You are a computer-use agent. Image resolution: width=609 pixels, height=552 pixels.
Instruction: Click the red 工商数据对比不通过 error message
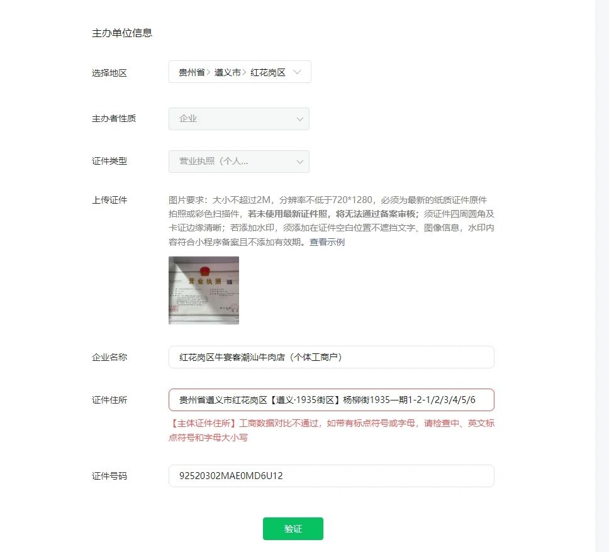(x=332, y=430)
